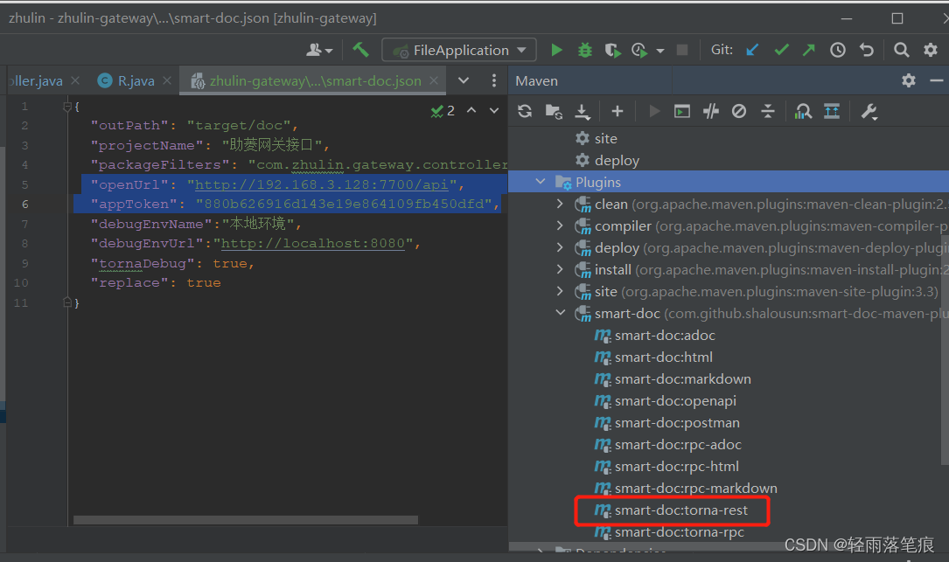949x562 pixels.
Task: Run with coverage shield icon
Action: [612, 50]
